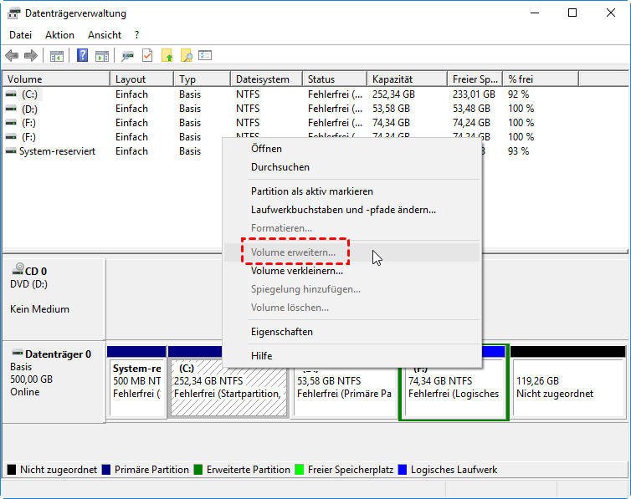Click the drive icon beside (D:) in volume list
The height and width of the screenshot is (499, 631).
tap(11, 109)
